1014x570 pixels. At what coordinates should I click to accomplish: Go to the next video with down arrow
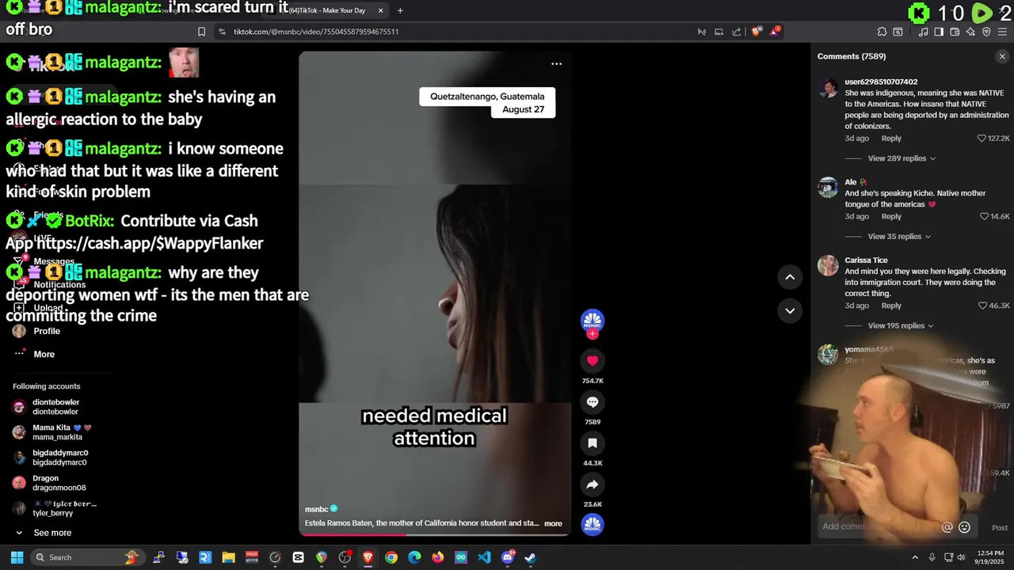(x=790, y=310)
